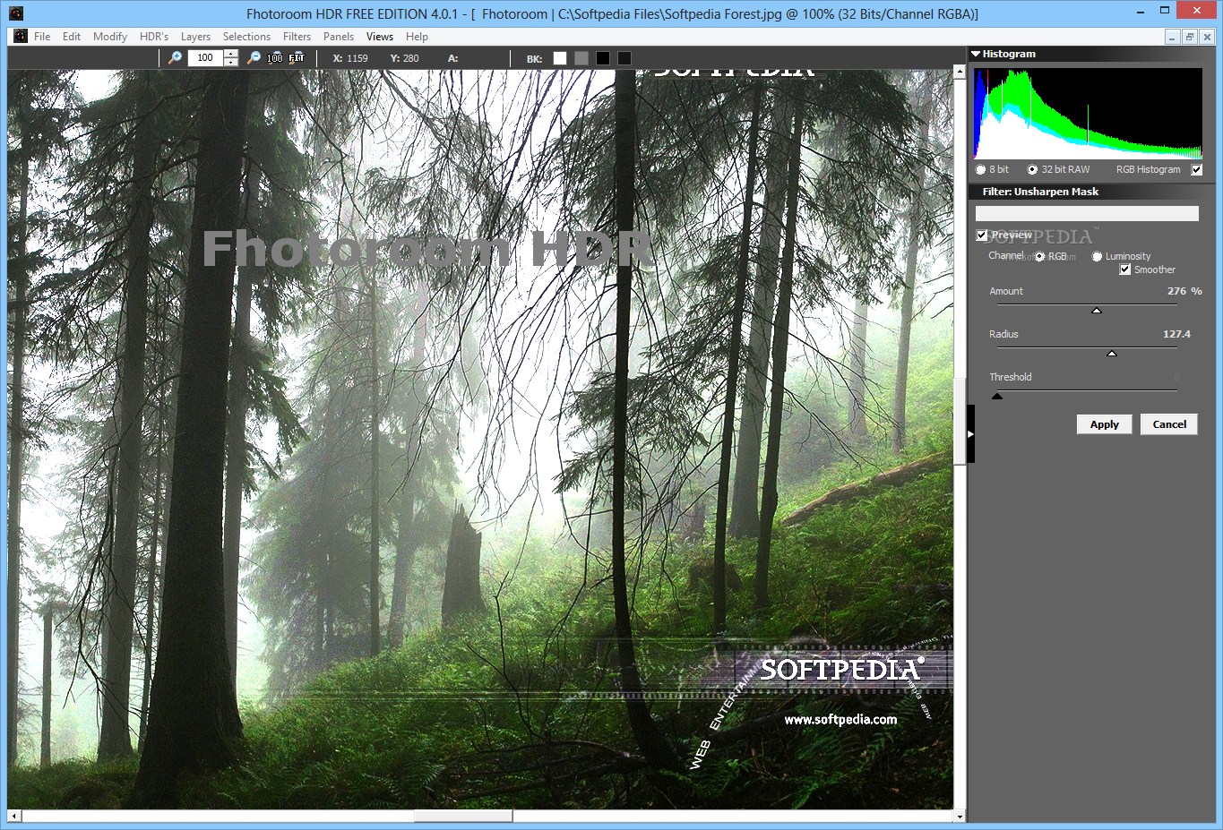Fit image to window with FIT icon

click(297, 57)
